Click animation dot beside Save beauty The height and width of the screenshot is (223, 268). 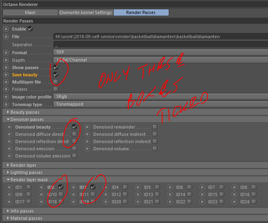(x=6, y=75)
